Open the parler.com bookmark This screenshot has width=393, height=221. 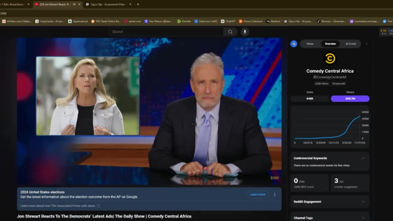(133, 21)
